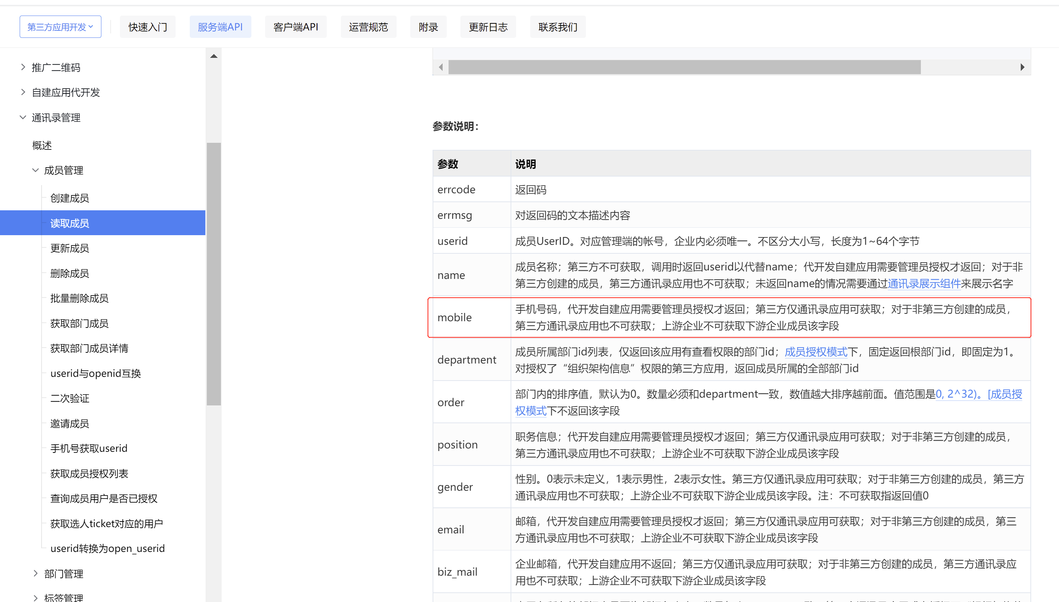Image resolution: width=1059 pixels, height=602 pixels.
Task: Click the sidebar vertical scrollbar thumb
Action: click(x=214, y=273)
